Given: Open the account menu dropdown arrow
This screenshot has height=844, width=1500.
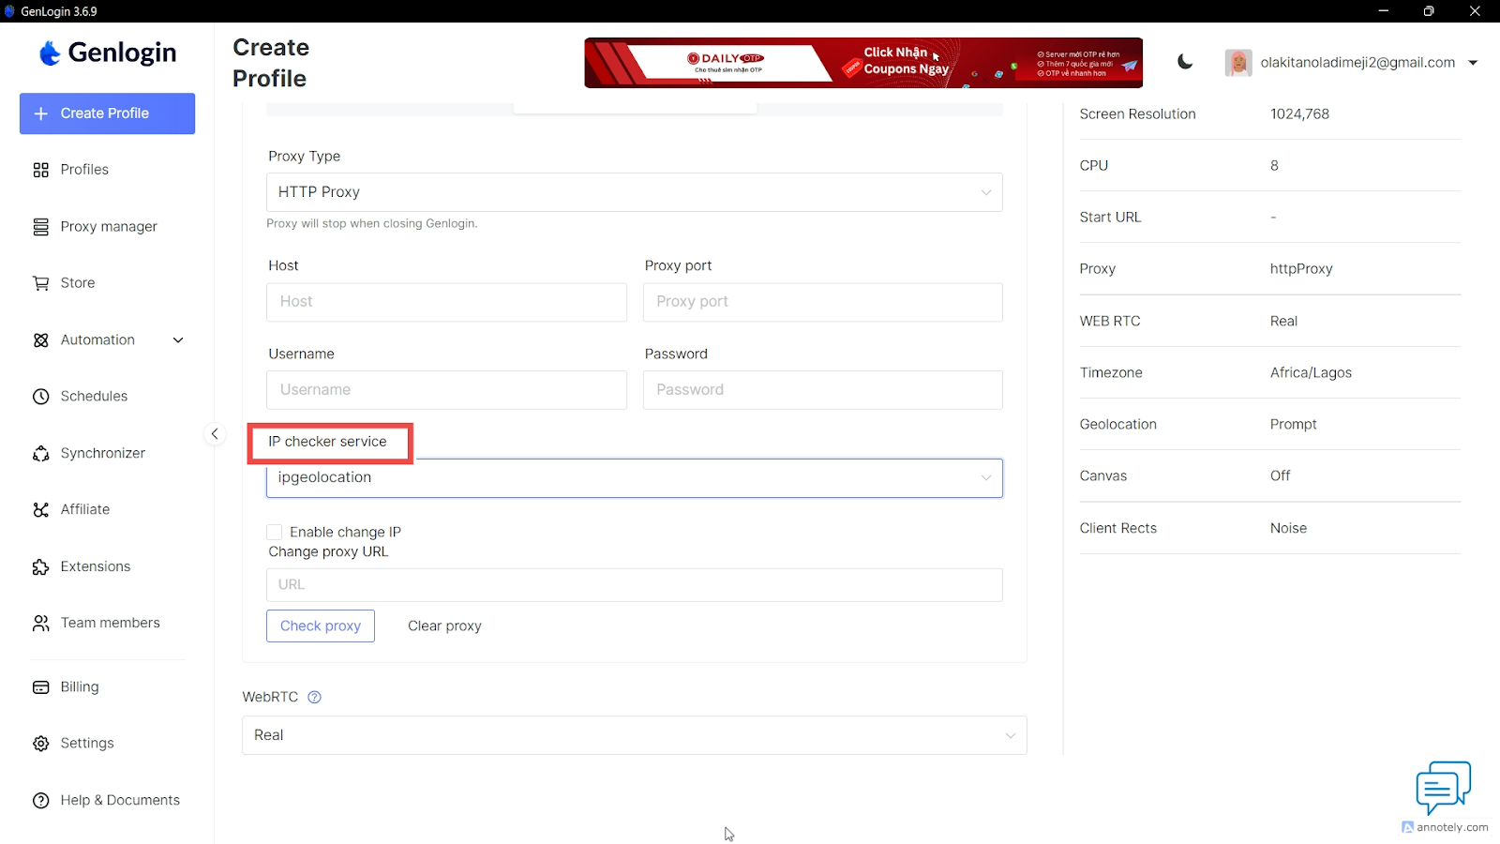Looking at the screenshot, I should (1473, 63).
